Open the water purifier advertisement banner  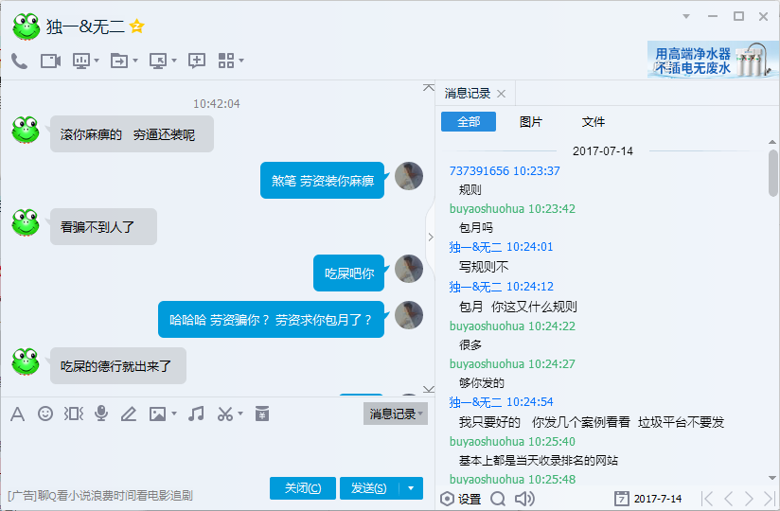713,60
